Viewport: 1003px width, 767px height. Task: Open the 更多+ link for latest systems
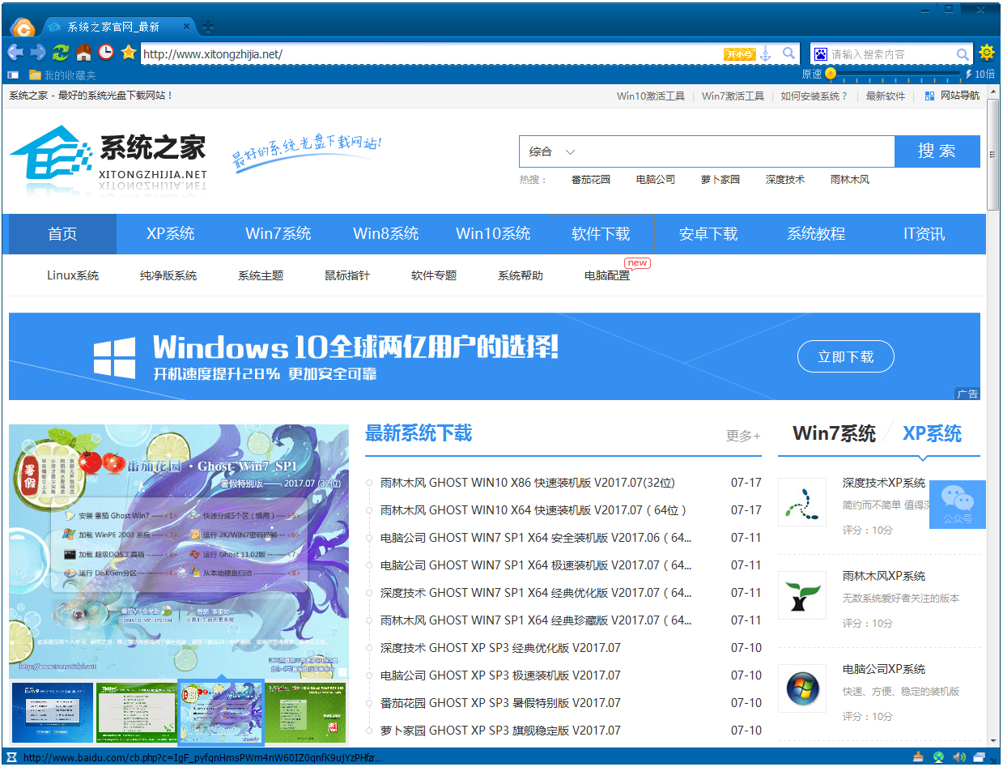tap(742, 436)
